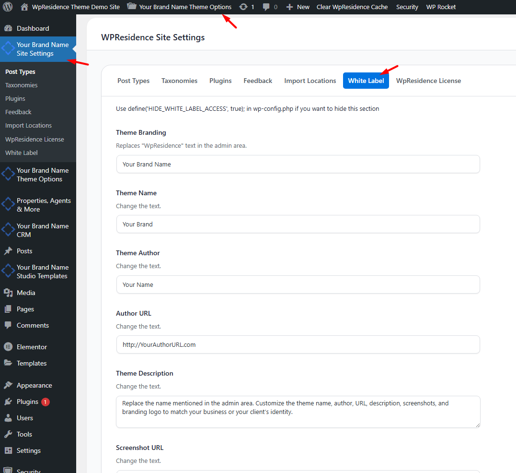Image resolution: width=516 pixels, height=473 pixels.
Task: Click the folder icon before Theme Options
Action: [132, 6]
